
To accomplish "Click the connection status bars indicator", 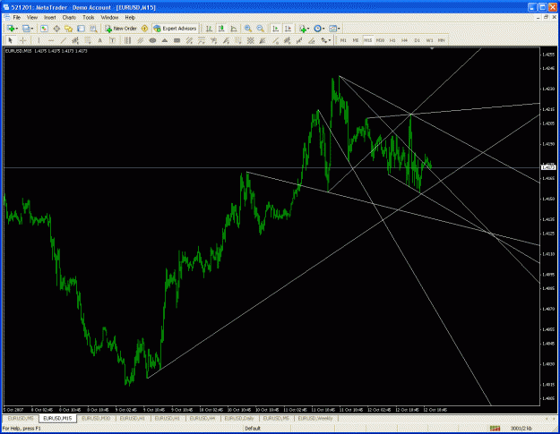I will click(495, 429).
